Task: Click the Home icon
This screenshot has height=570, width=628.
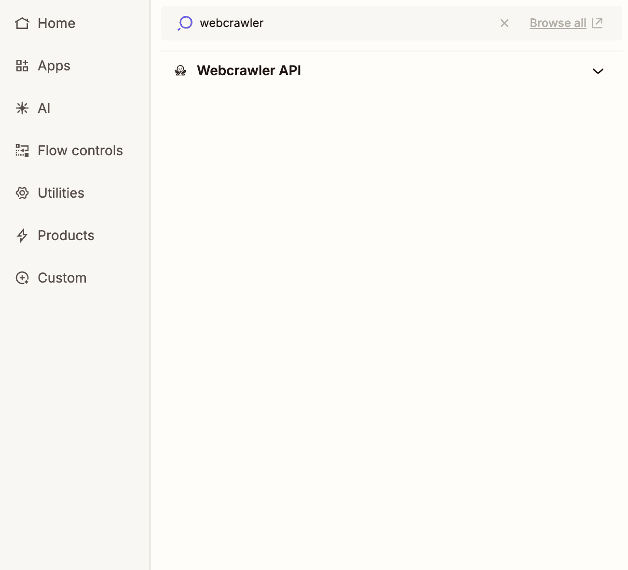Action: click(22, 23)
